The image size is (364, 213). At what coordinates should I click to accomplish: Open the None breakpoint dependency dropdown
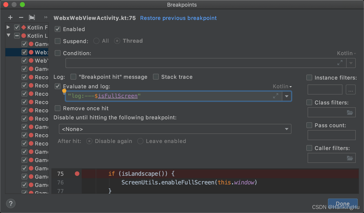click(x=175, y=129)
